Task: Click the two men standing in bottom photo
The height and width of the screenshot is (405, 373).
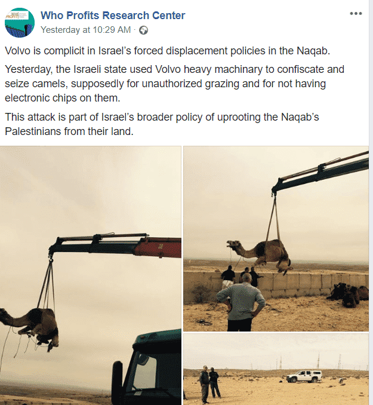Action: click(x=210, y=384)
